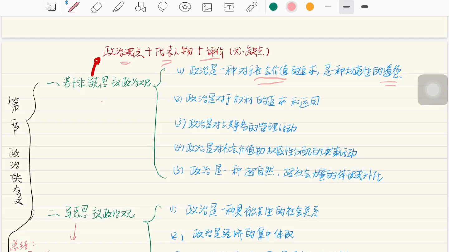Open the selected pink color swatch
449x252 pixels.
click(292, 7)
